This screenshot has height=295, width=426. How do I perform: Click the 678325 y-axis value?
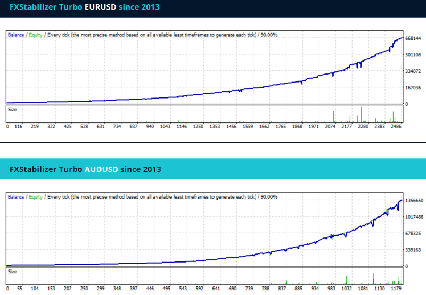(413, 233)
